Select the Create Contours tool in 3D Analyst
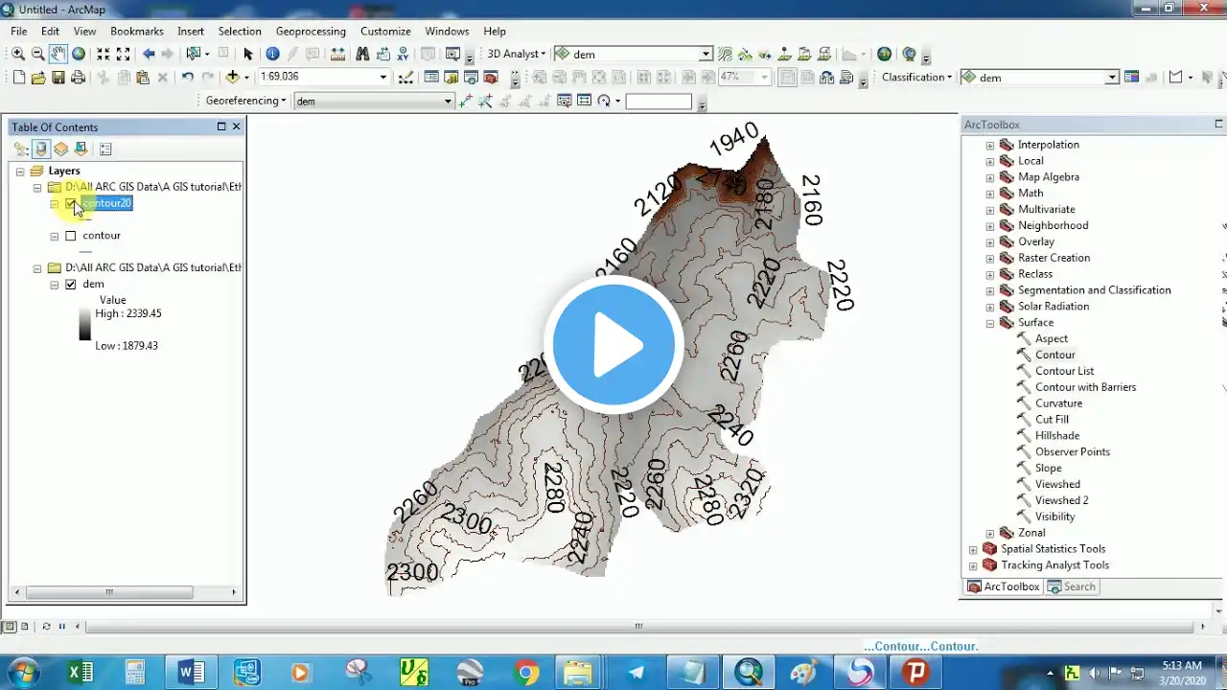1227x690 pixels. pos(725,54)
